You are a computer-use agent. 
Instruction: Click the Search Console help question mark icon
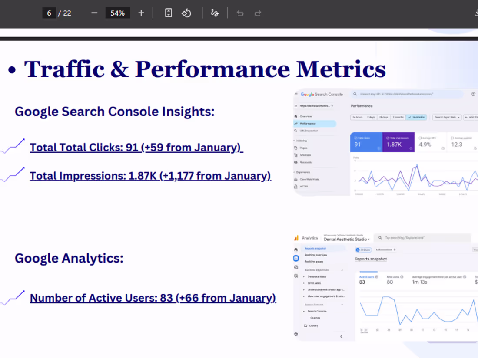coord(473,94)
